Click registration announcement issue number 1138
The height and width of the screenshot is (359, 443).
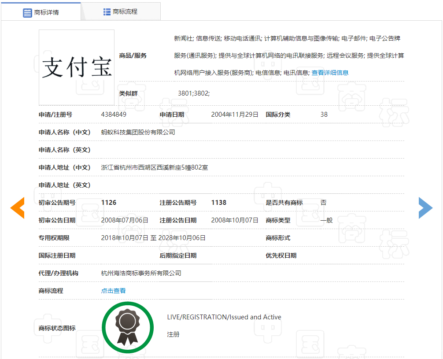(219, 203)
